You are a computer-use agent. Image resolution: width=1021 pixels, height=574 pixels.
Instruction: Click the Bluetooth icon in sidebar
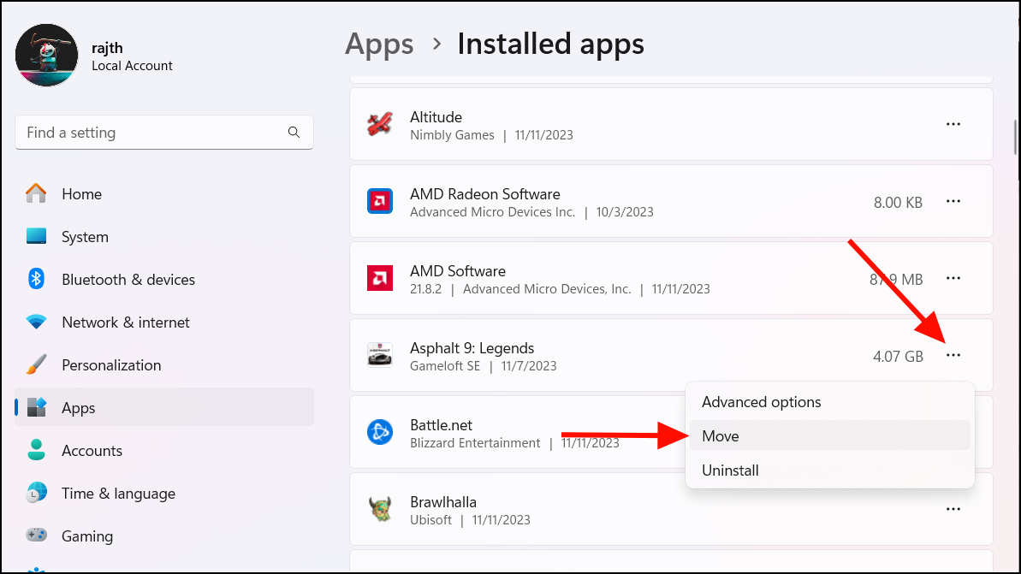pyautogui.click(x=37, y=279)
